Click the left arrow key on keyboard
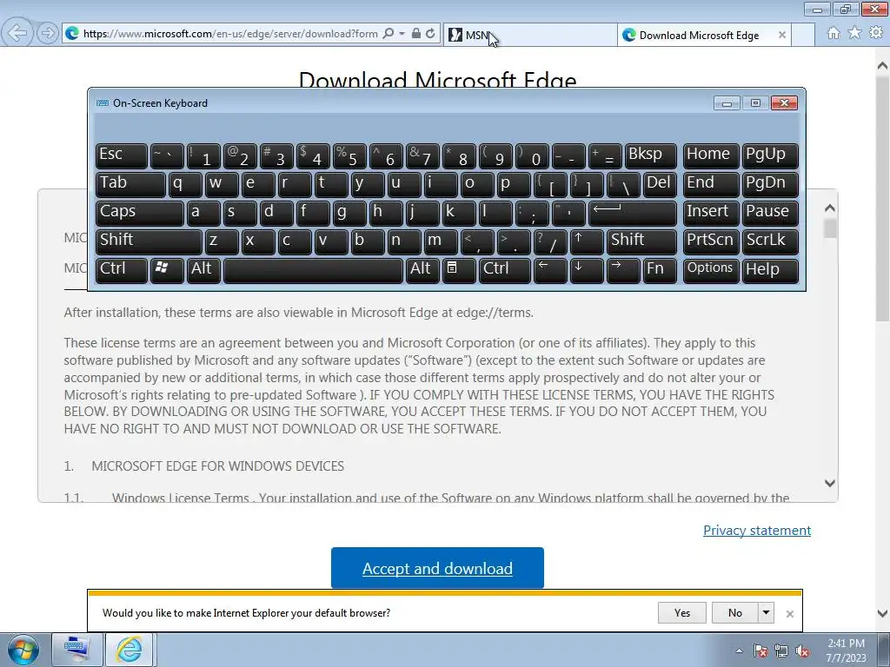890x667 pixels. pyautogui.click(x=550, y=270)
